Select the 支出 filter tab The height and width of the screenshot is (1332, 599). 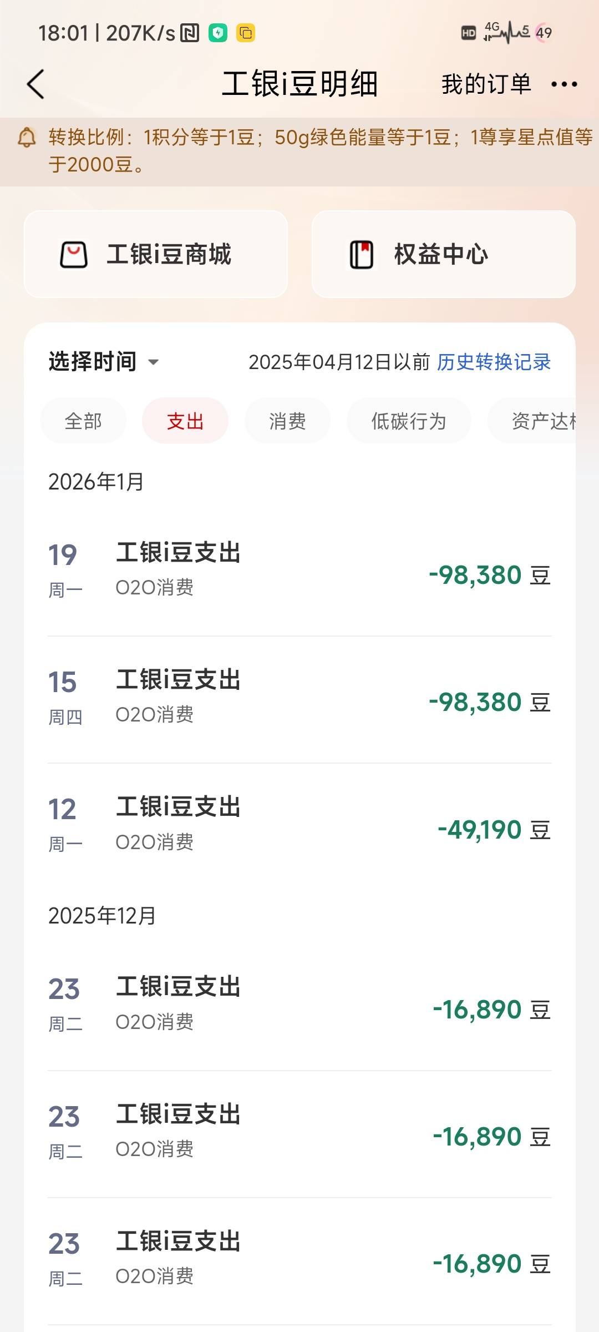185,421
